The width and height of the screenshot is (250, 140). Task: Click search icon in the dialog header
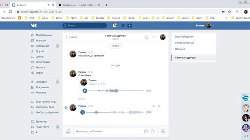pos(146,37)
